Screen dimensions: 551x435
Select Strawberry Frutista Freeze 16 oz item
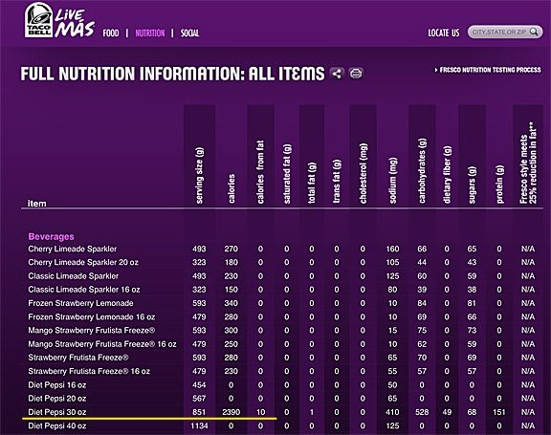coord(89,371)
